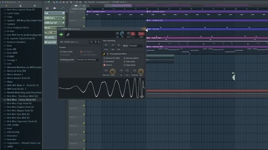
Task: Click the plus icon on the Sqrt clip
Action: coord(63,13)
